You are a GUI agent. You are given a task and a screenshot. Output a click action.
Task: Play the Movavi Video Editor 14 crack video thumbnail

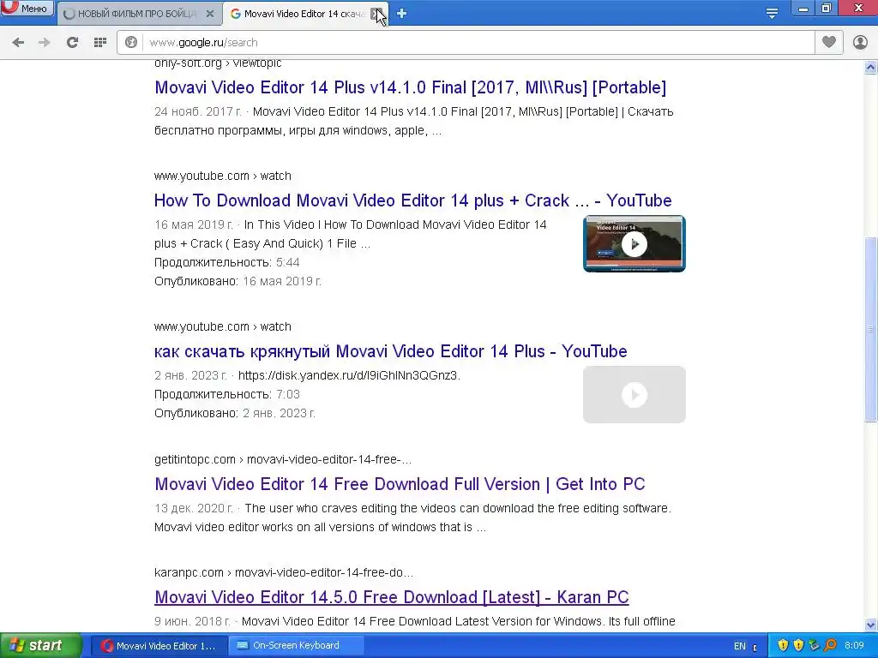[634, 244]
